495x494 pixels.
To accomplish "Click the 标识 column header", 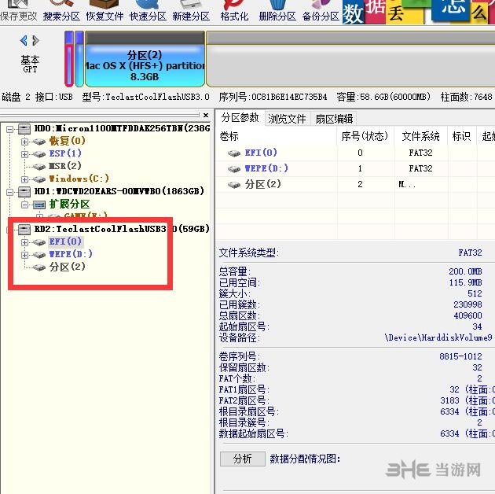I will [x=461, y=136].
